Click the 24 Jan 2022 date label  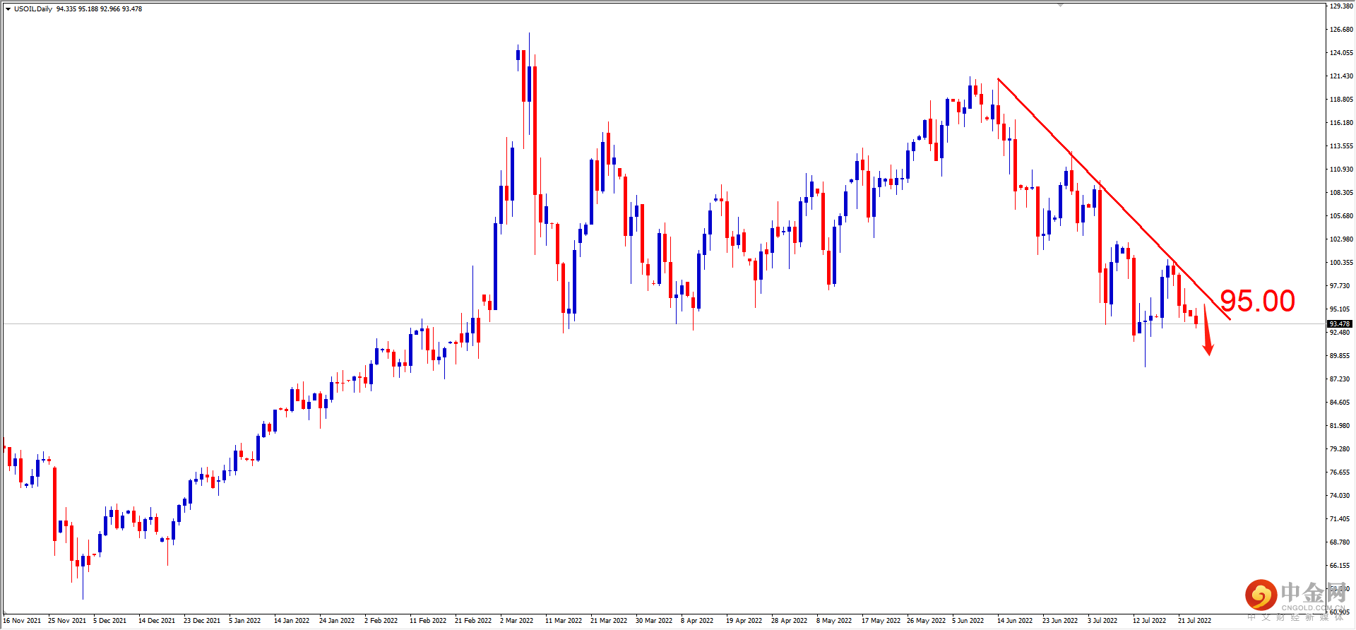(337, 621)
